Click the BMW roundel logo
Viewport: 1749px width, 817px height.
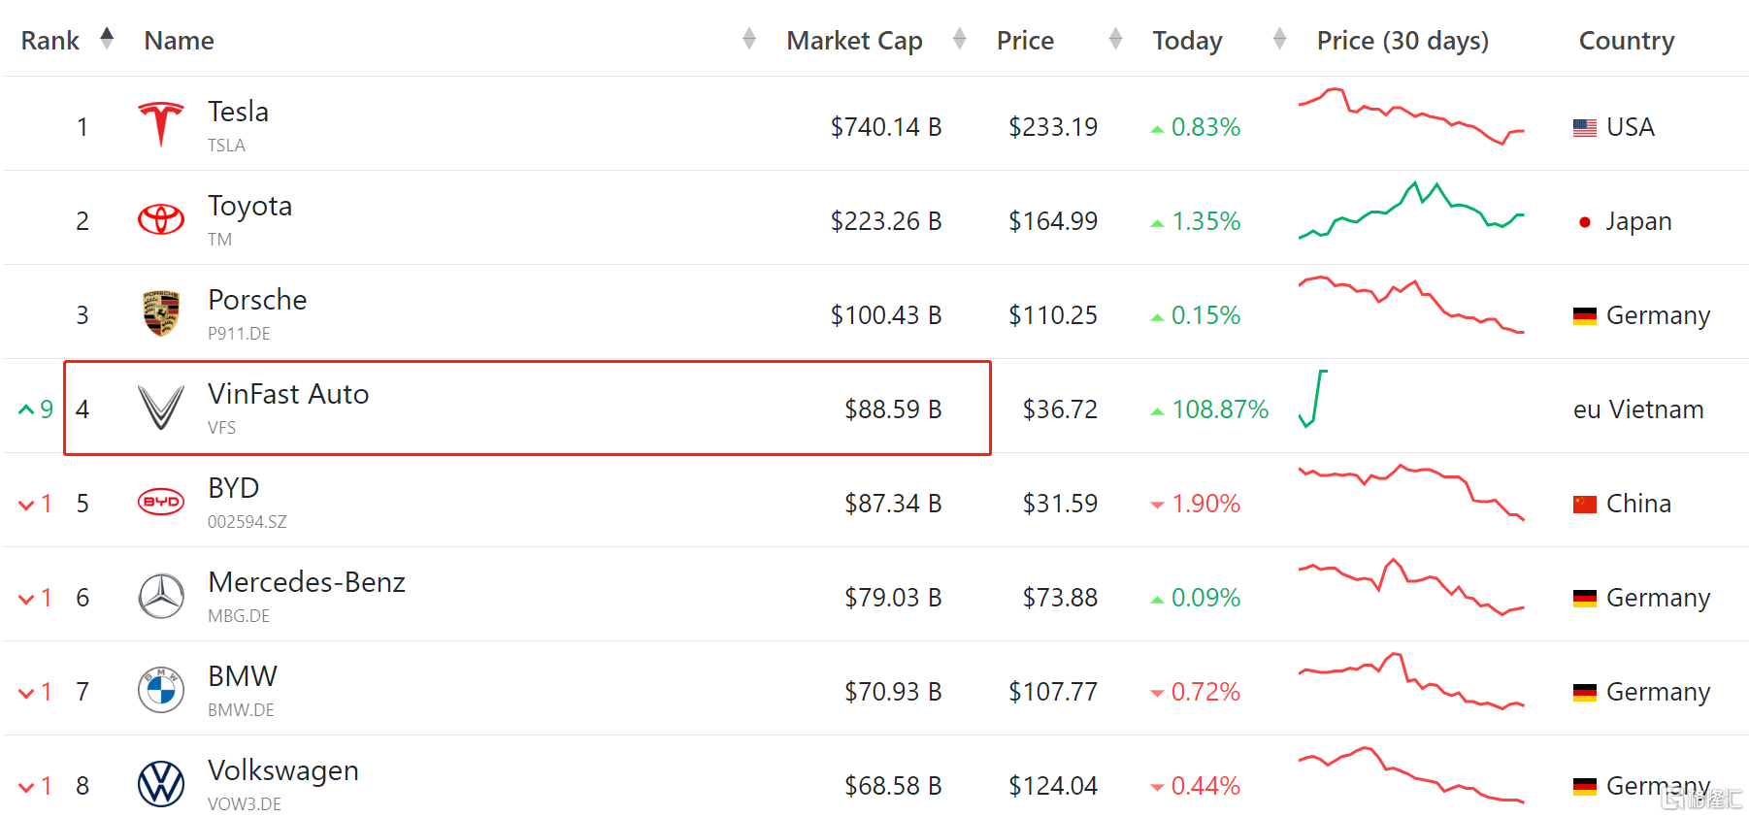tap(161, 690)
